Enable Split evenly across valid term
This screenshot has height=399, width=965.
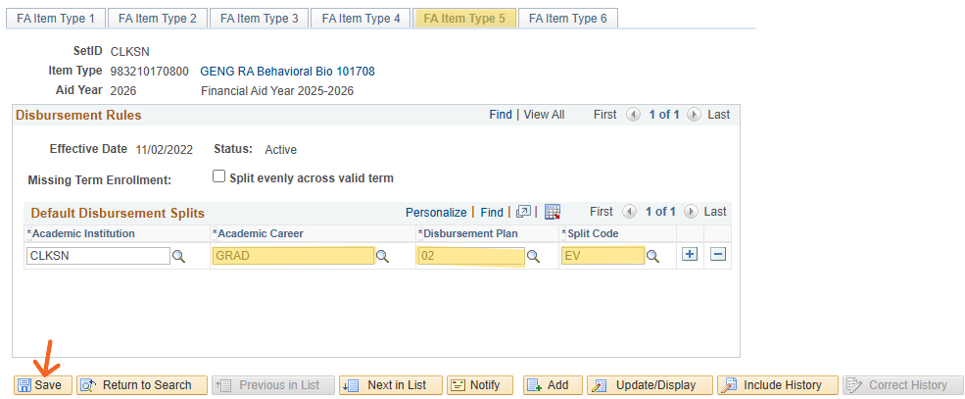point(219,177)
